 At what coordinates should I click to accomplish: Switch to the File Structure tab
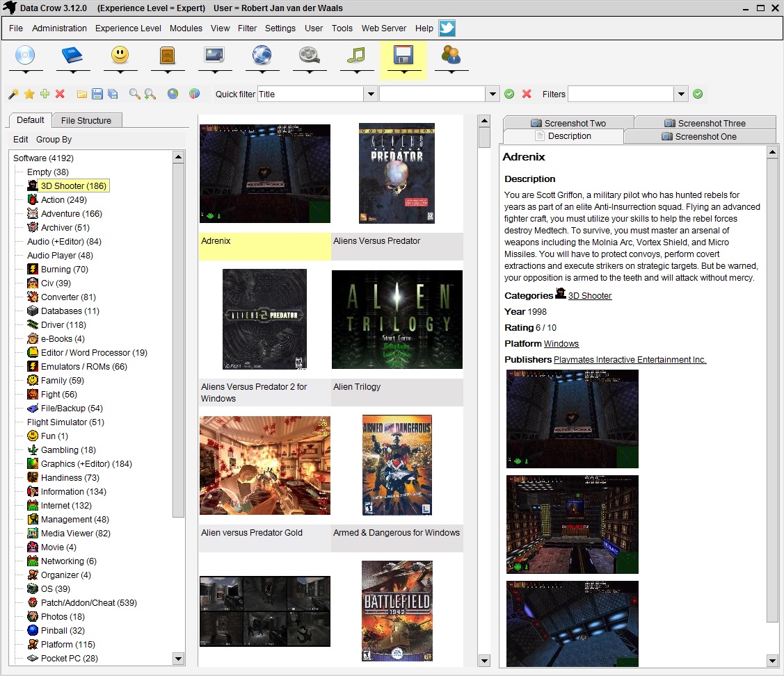point(86,120)
